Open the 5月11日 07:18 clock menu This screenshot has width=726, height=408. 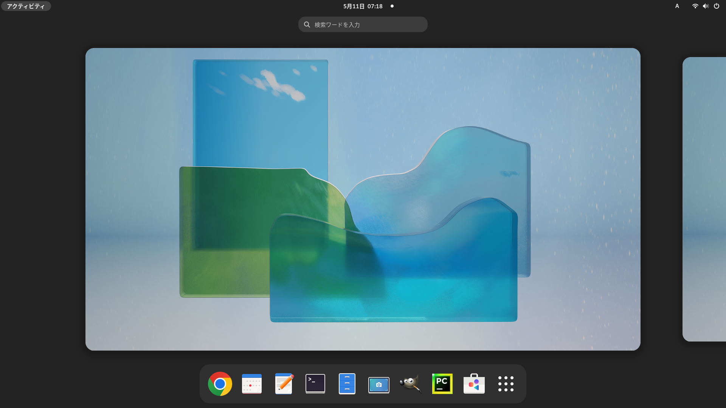coord(363,6)
